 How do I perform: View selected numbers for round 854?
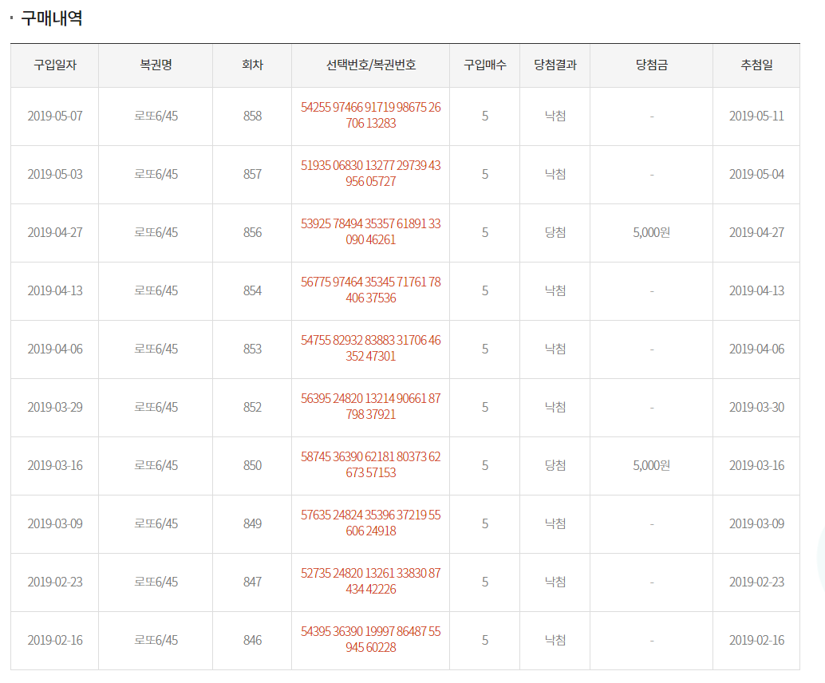coord(370,290)
